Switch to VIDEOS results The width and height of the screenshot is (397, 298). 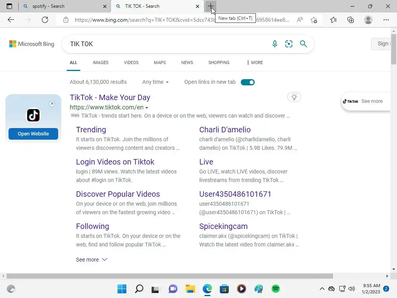click(x=131, y=62)
